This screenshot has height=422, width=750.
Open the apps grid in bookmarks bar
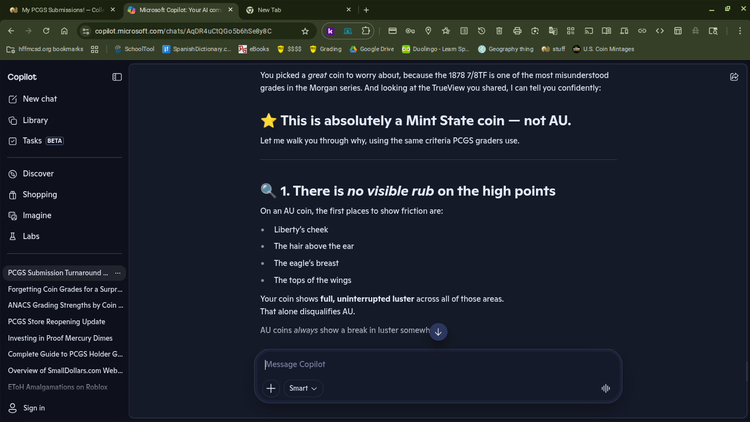[x=95, y=49]
